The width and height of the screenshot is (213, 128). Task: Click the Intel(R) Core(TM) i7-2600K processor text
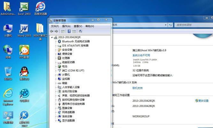tap(145, 60)
